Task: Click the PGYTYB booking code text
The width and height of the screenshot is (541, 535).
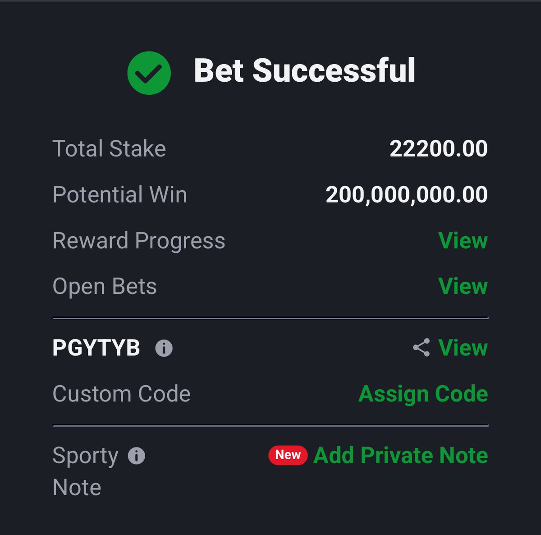Action: [x=96, y=348]
